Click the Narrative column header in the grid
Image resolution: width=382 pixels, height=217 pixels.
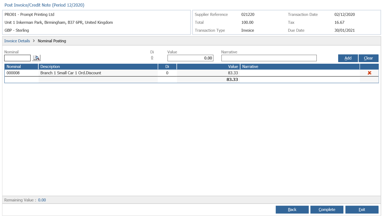pos(300,67)
